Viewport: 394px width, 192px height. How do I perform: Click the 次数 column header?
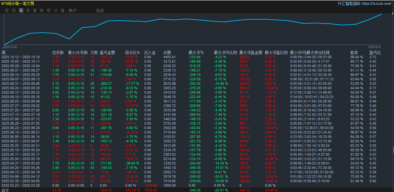[94, 53]
